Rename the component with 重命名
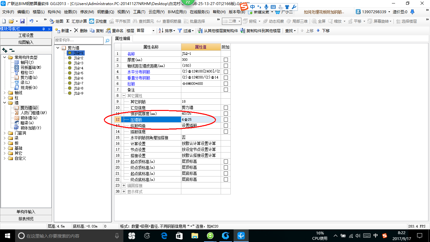Viewport: 430px width, 242px height. (x=115, y=31)
